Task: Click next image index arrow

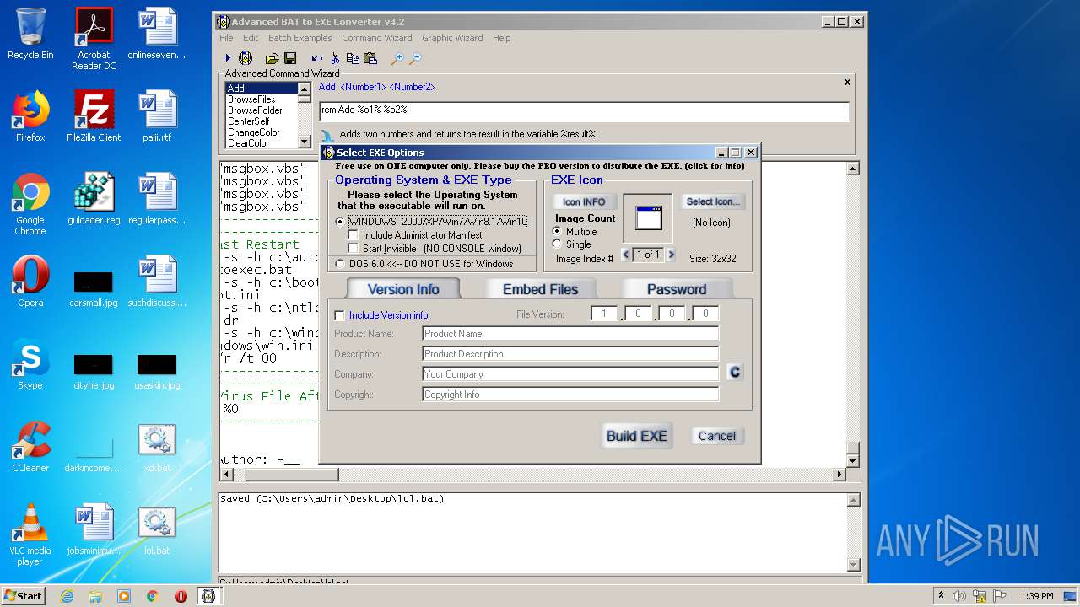Action: tap(672, 255)
